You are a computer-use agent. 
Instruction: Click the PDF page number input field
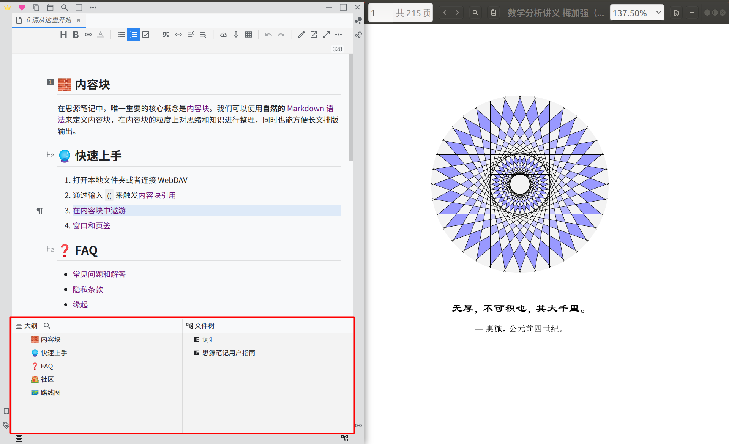point(381,13)
